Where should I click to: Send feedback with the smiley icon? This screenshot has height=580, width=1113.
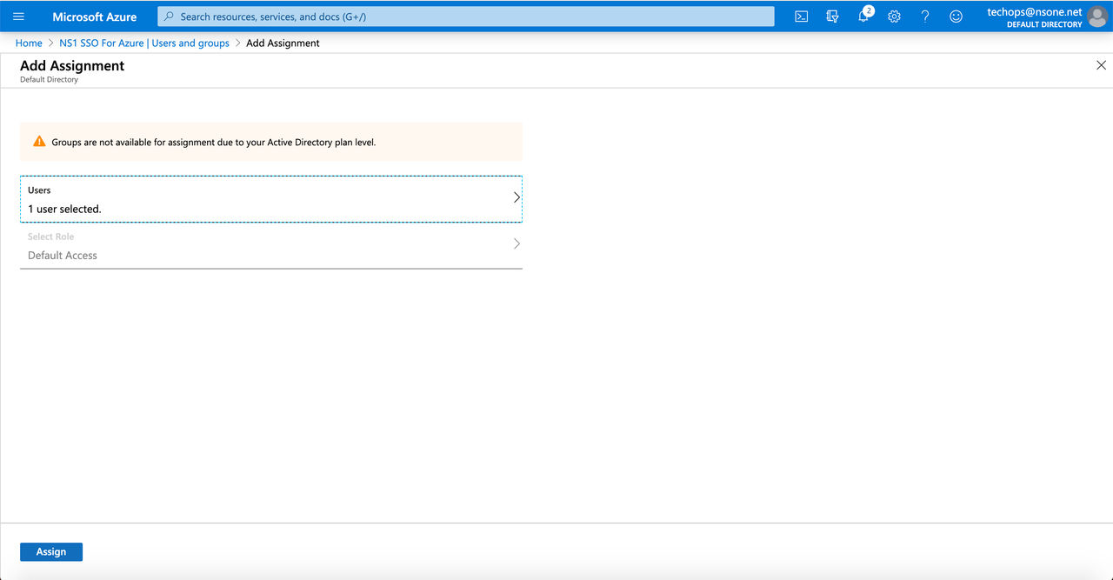click(x=956, y=17)
